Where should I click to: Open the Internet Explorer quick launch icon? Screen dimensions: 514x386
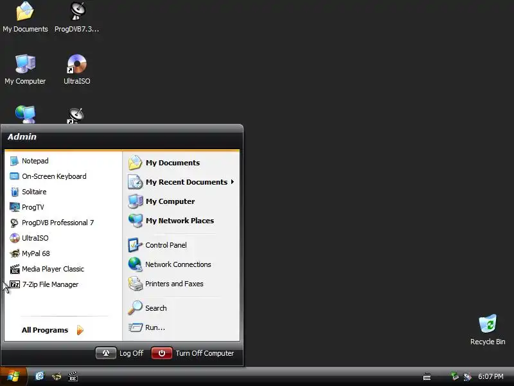click(x=40, y=376)
